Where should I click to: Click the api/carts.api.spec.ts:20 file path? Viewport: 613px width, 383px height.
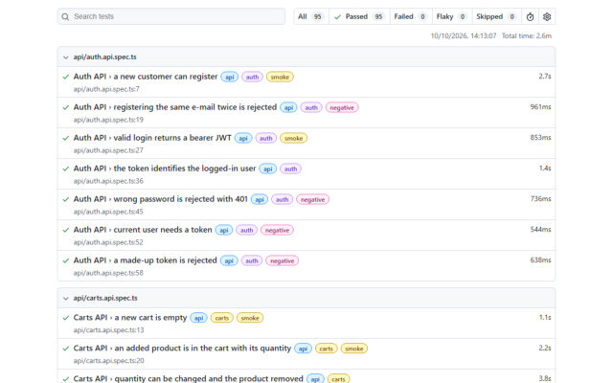108,361
